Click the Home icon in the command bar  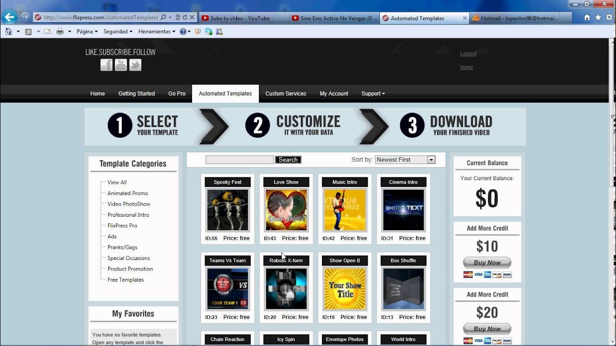tap(8, 32)
